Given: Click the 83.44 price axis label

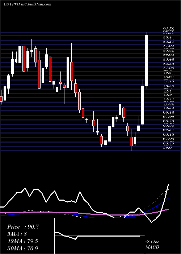Looking at the screenshot, I should [169, 59].
